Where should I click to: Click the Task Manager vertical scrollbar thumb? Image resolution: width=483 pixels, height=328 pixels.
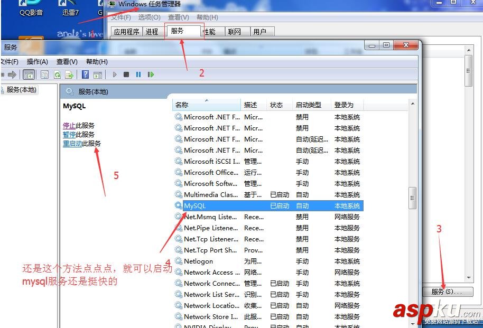(x=469, y=71)
